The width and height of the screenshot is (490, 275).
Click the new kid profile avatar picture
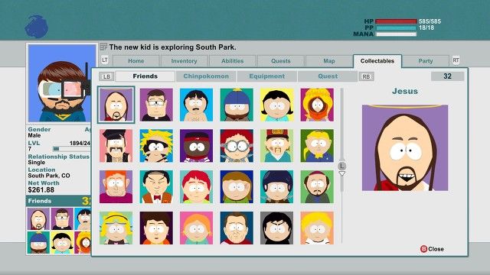[x=62, y=83]
